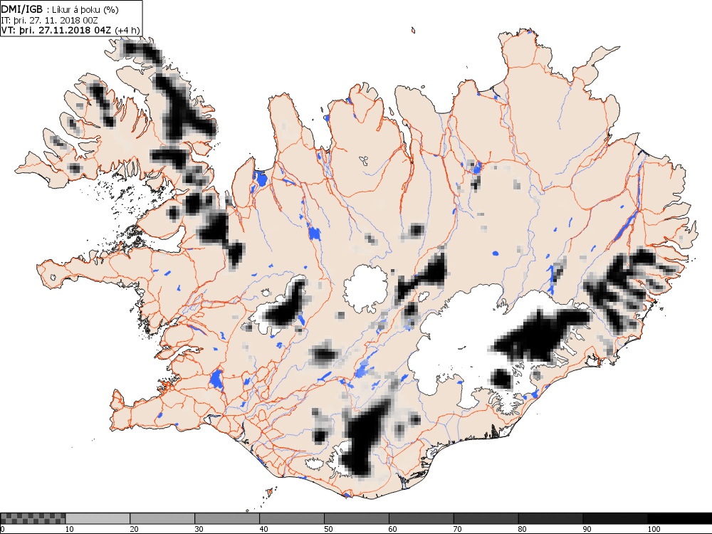The width and height of the screenshot is (712, 534).
Task: Click the legend label '20'
Action: [x=135, y=529]
